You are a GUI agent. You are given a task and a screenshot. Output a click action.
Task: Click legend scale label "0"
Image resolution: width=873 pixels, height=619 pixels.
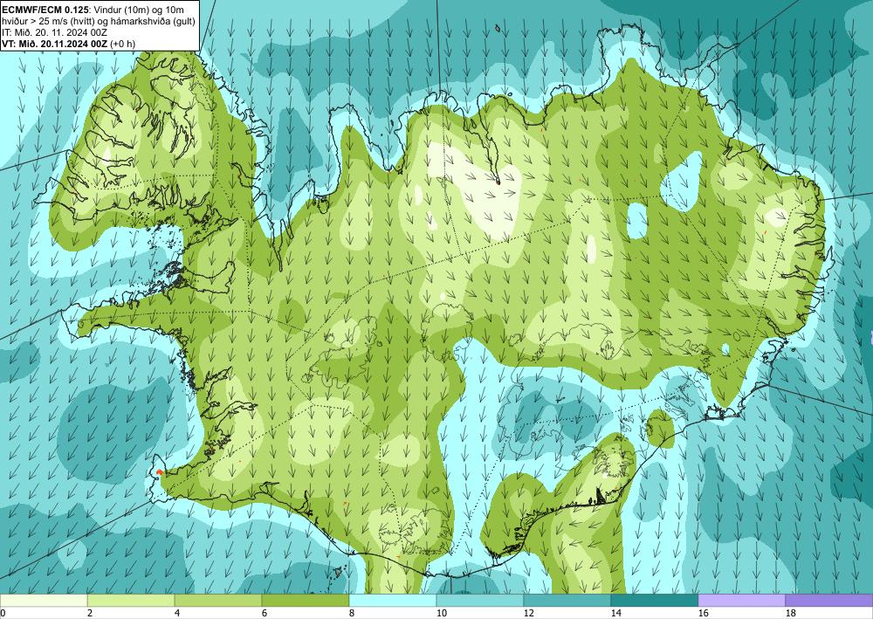pyautogui.click(x=3, y=613)
